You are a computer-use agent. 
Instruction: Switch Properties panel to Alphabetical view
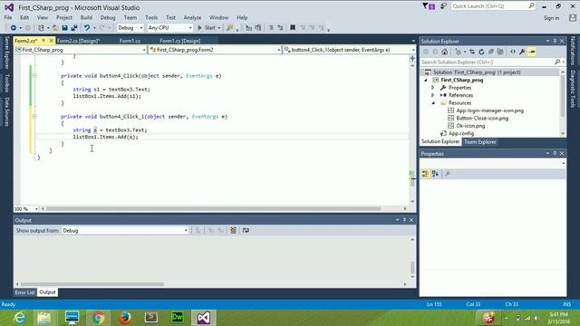pyautogui.click(x=435, y=174)
